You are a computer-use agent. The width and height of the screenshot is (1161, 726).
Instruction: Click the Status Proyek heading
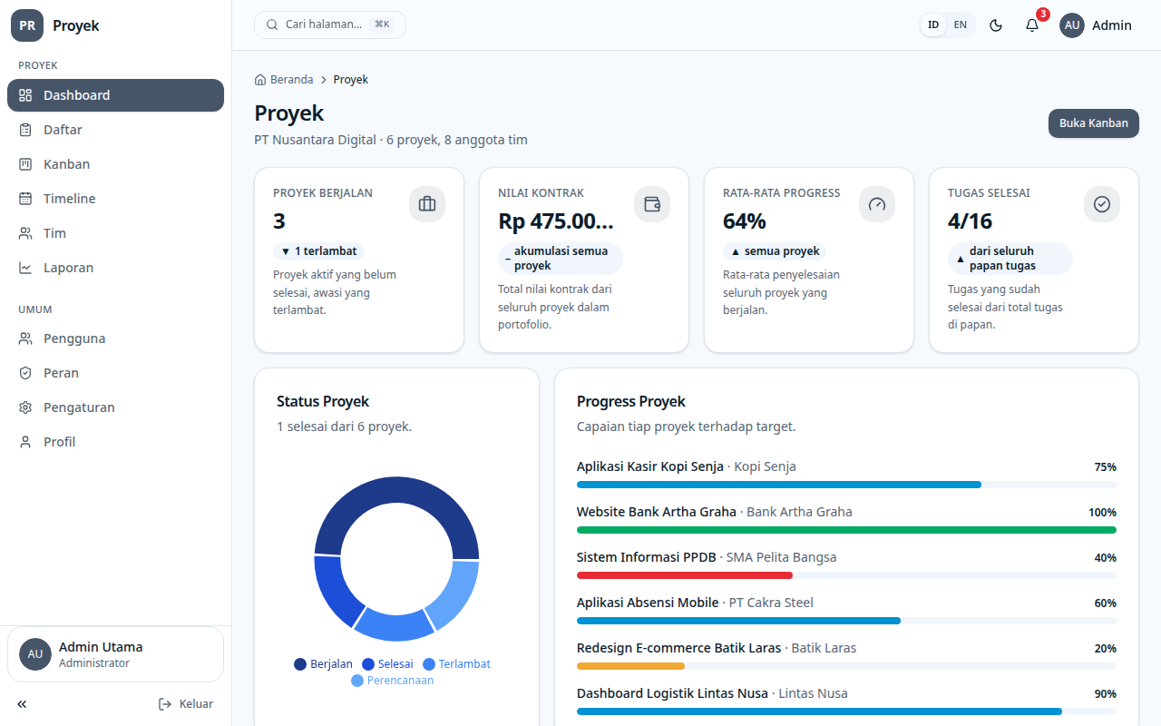[323, 401]
